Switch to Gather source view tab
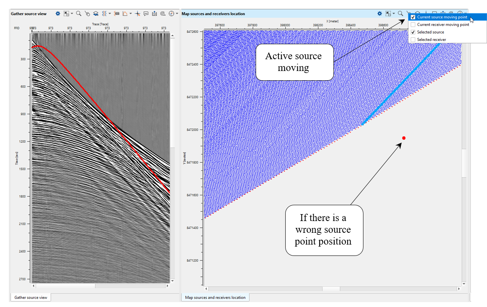 click(x=31, y=297)
